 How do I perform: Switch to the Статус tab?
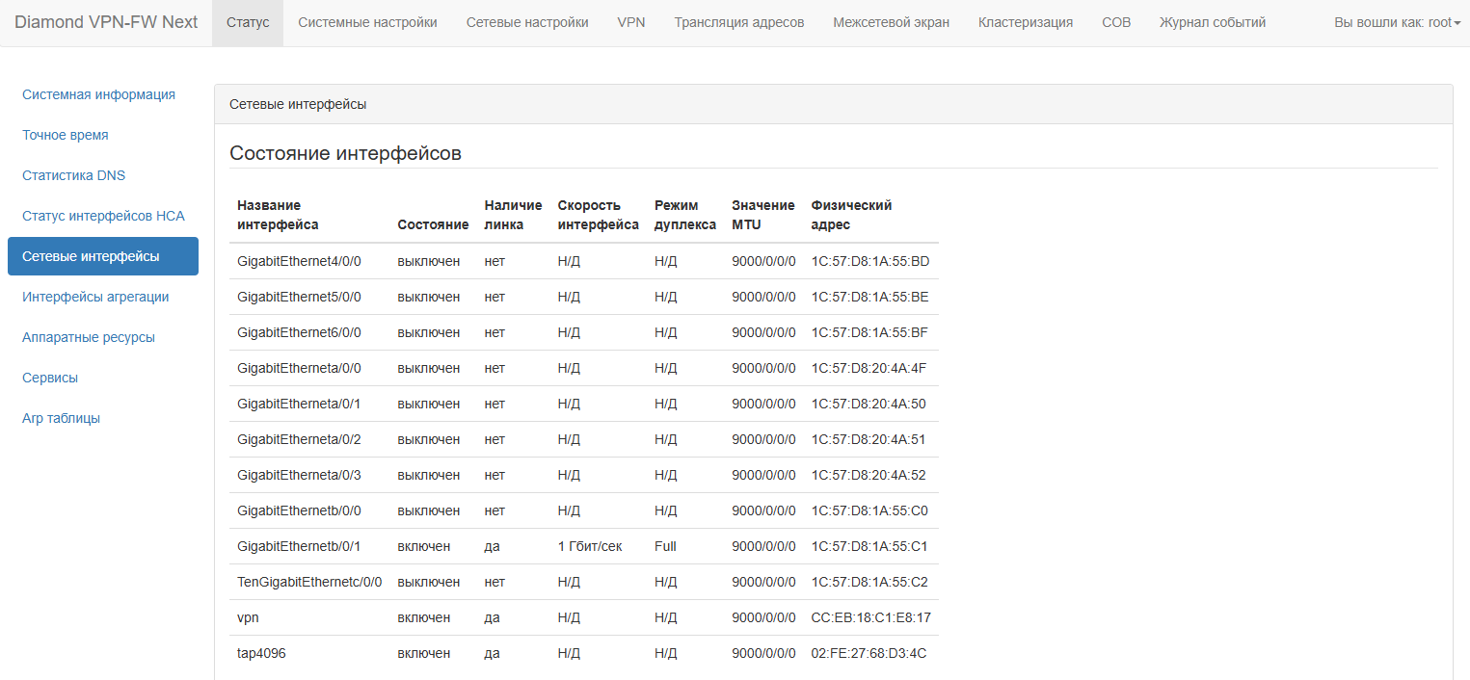click(248, 22)
